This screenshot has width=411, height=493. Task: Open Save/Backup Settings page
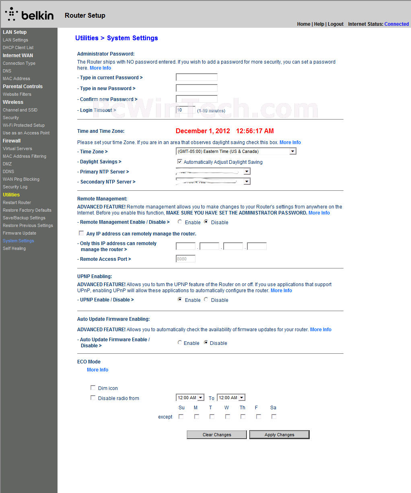pyautogui.click(x=24, y=218)
